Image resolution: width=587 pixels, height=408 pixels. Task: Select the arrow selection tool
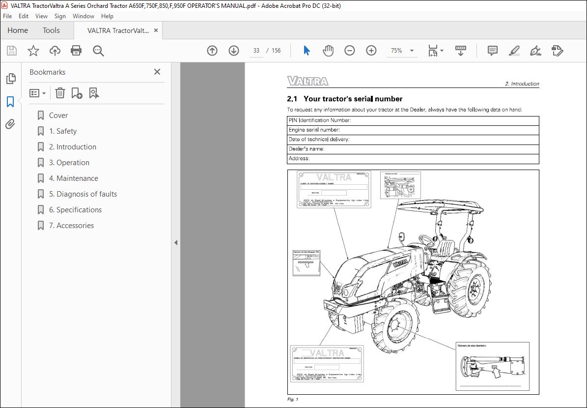pyautogui.click(x=307, y=51)
